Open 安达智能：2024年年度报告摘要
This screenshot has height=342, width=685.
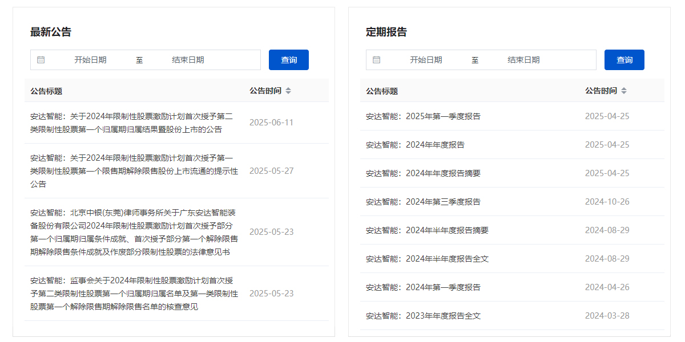point(423,173)
